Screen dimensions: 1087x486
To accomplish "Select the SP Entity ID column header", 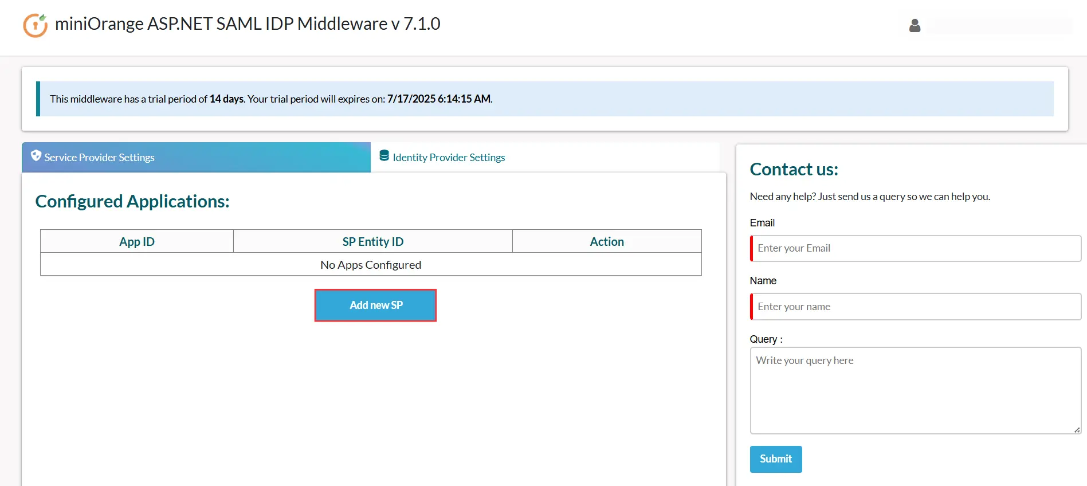I will click(373, 241).
